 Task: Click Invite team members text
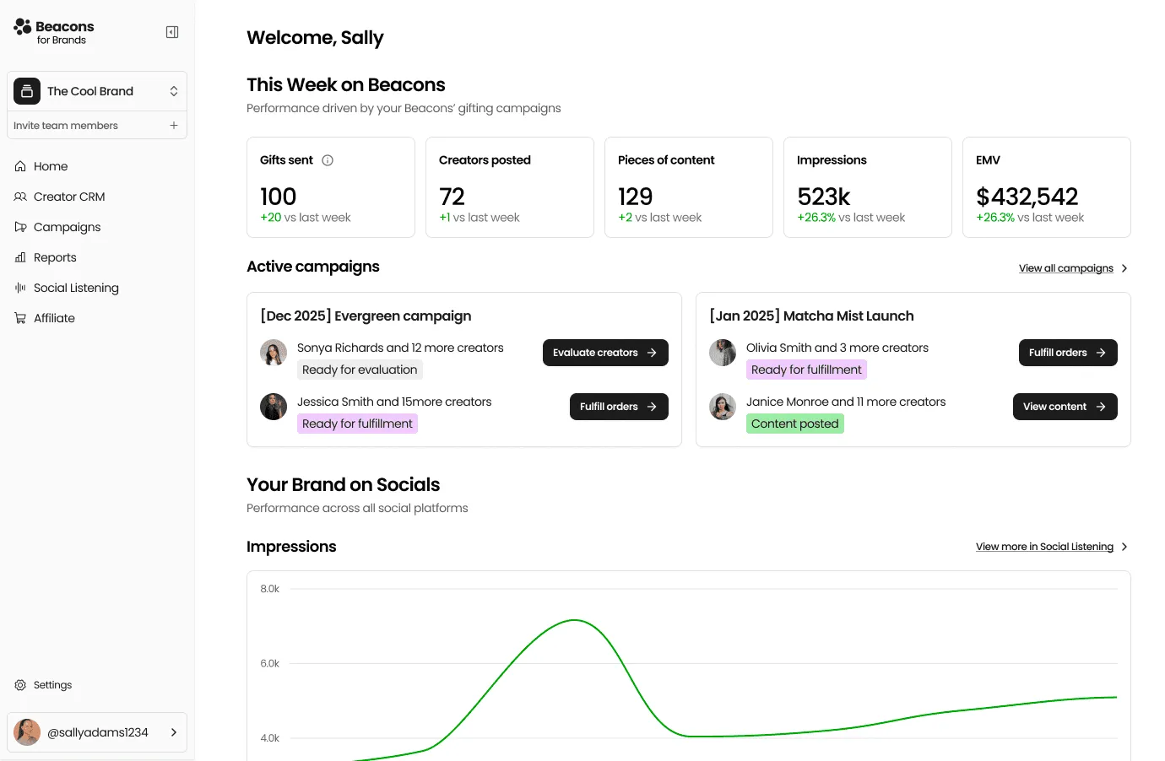pos(66,126)
